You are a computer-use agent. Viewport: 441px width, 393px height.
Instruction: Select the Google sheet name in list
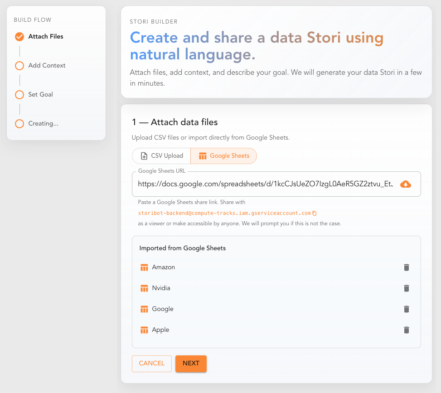(x=163, y=309)
